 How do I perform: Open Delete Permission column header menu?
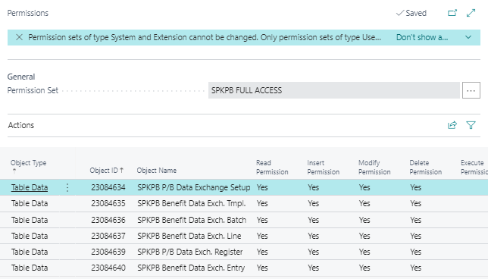click(x=425, y=168)
